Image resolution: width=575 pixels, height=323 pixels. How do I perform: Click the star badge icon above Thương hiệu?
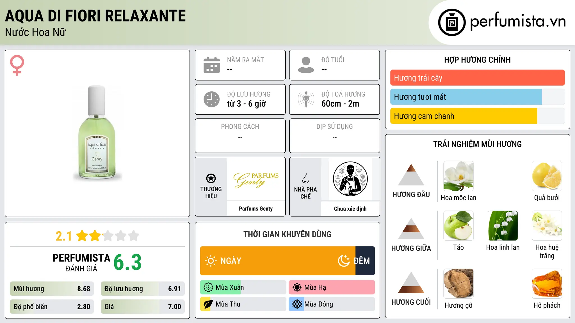[x=211, y=178]
